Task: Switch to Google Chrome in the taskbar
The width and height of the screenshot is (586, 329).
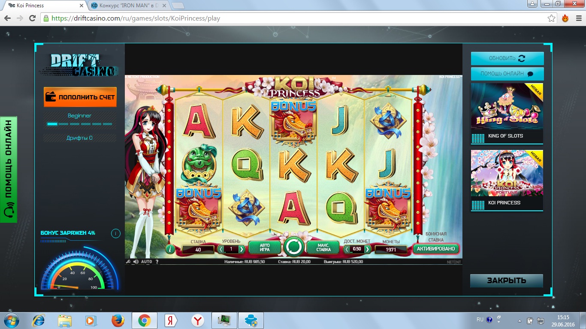Action: point(144,320)
